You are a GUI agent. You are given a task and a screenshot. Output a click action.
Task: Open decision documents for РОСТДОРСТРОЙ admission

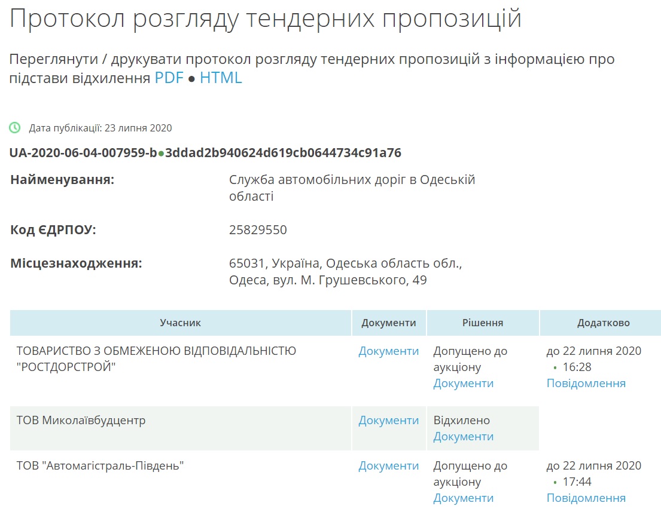[x=463, y=384]
